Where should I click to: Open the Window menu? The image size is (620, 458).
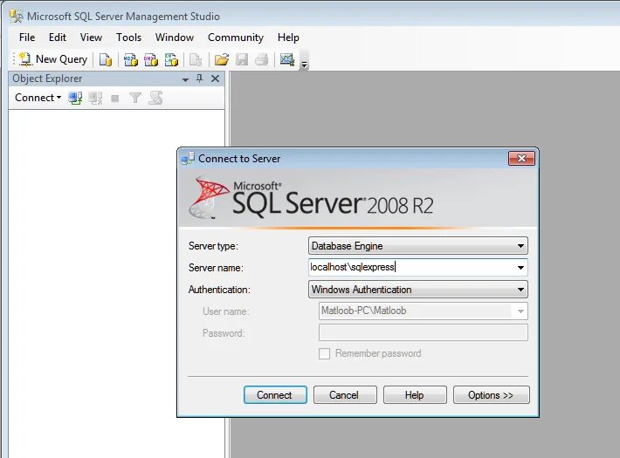pos(175,38)
